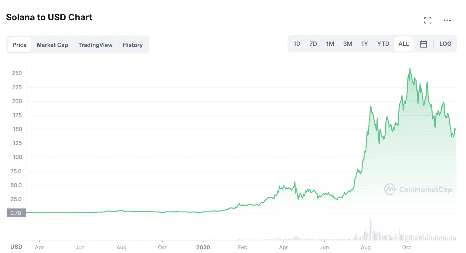
Task: Select the ALL time range
Action: [404, 44]
